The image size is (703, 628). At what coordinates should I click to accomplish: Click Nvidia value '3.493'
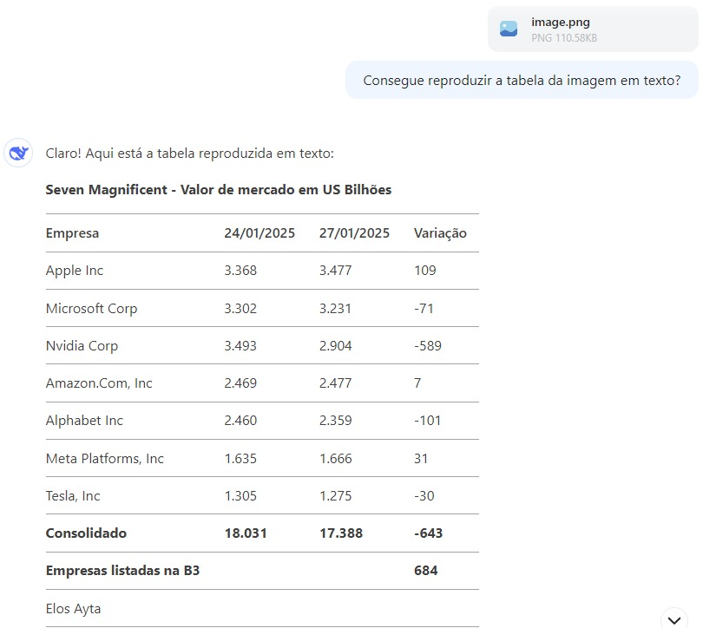(240, 346)
